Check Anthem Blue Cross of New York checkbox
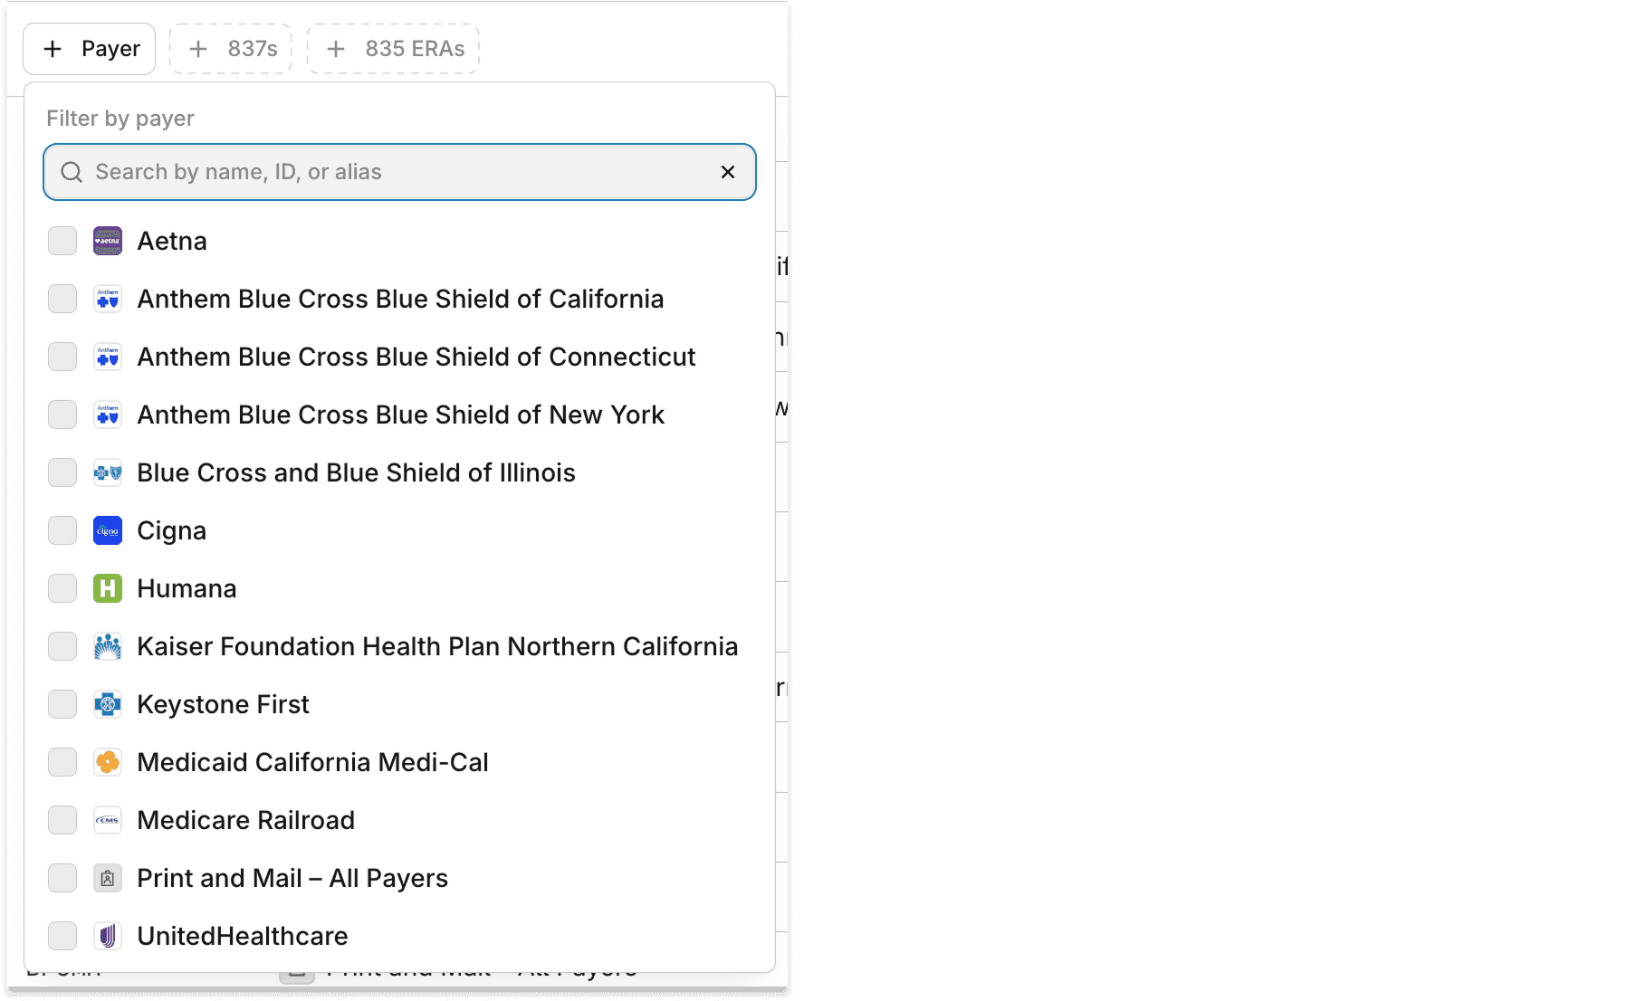Screen dimensions: 1637x1001 click(62, 415)
